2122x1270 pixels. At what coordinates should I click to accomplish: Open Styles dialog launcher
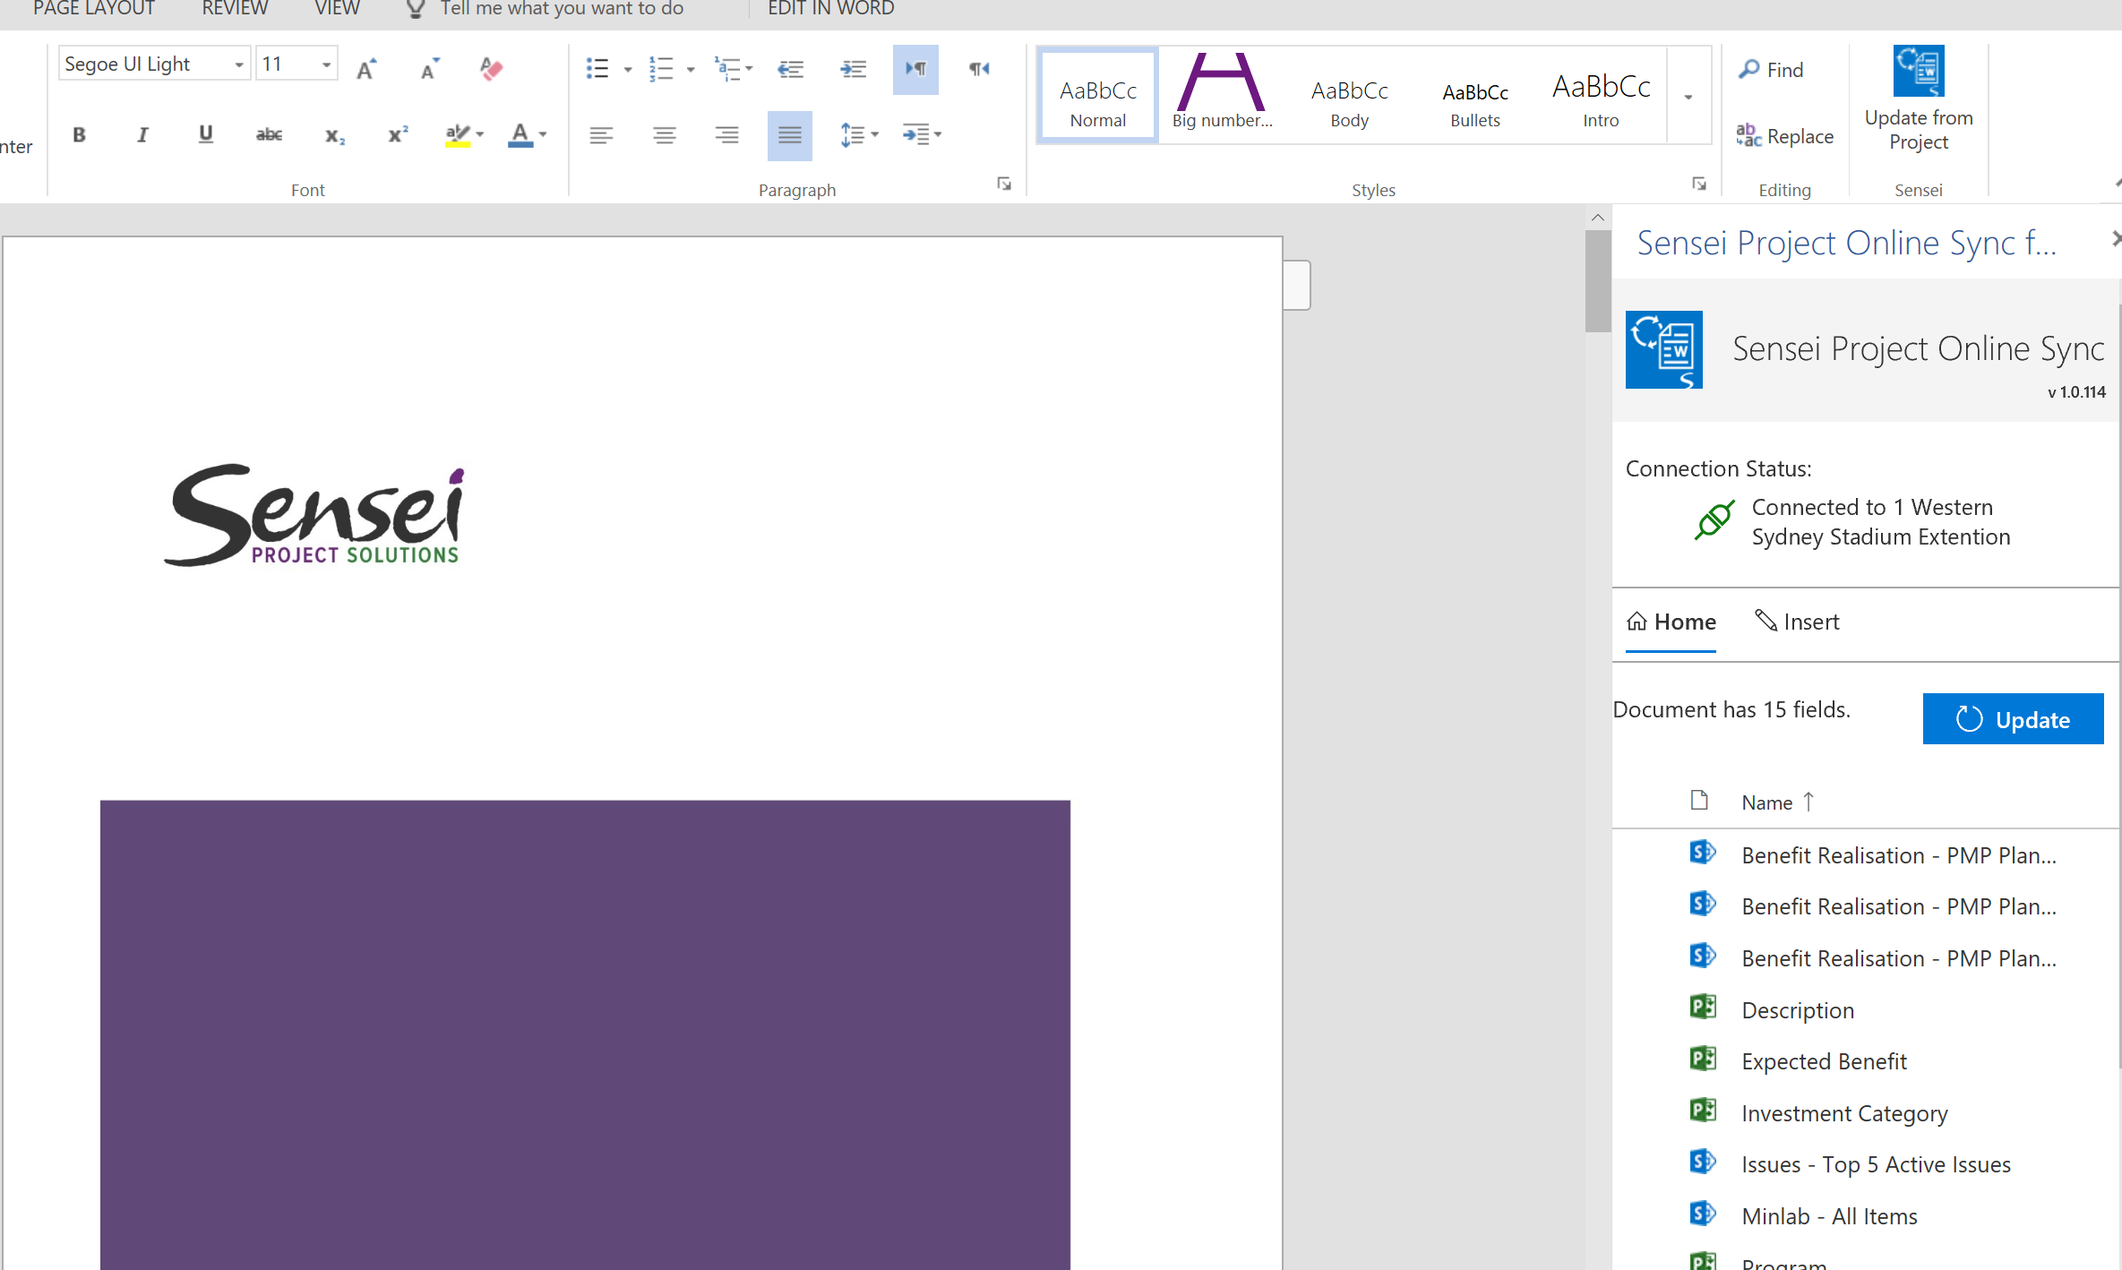[x=1699, y=184]
